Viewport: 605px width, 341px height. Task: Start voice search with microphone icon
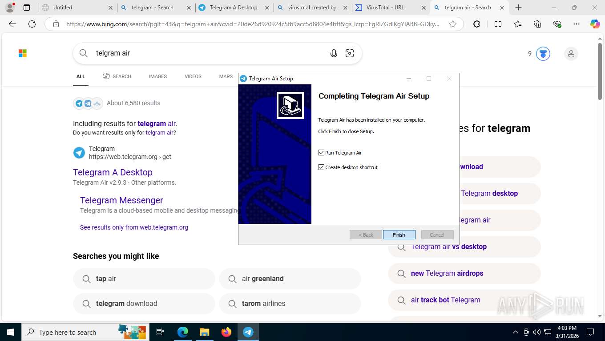(x=334, y=53)
